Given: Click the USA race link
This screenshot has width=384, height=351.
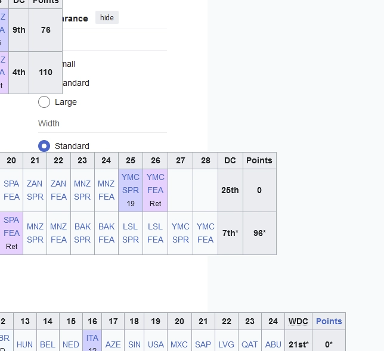Looking at the screenshot, I should click(x=156, y=344).
